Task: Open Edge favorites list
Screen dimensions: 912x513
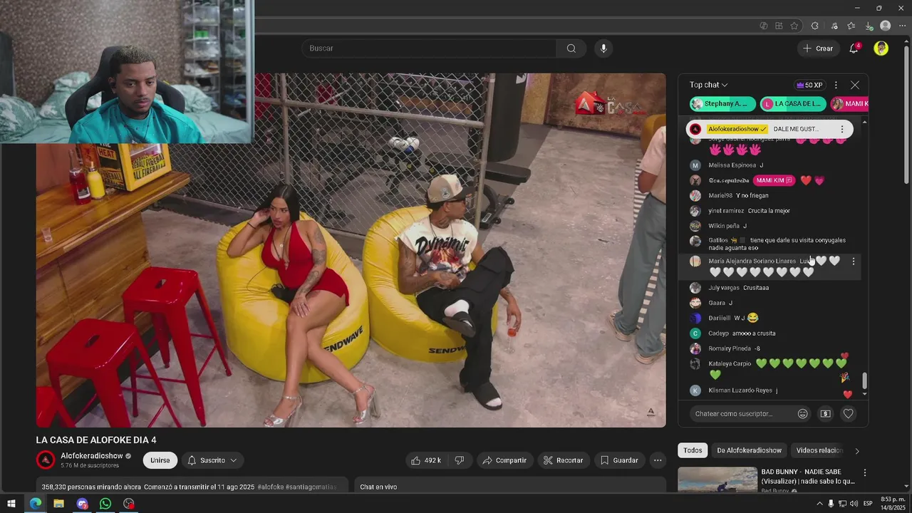Action: click(851, 26)
